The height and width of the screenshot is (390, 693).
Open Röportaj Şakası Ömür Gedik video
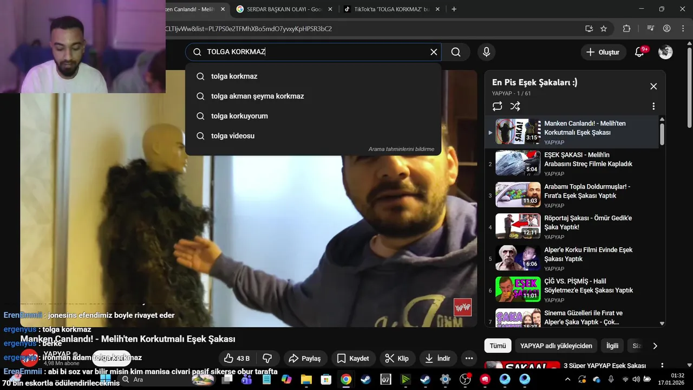[x=572, y=227]
